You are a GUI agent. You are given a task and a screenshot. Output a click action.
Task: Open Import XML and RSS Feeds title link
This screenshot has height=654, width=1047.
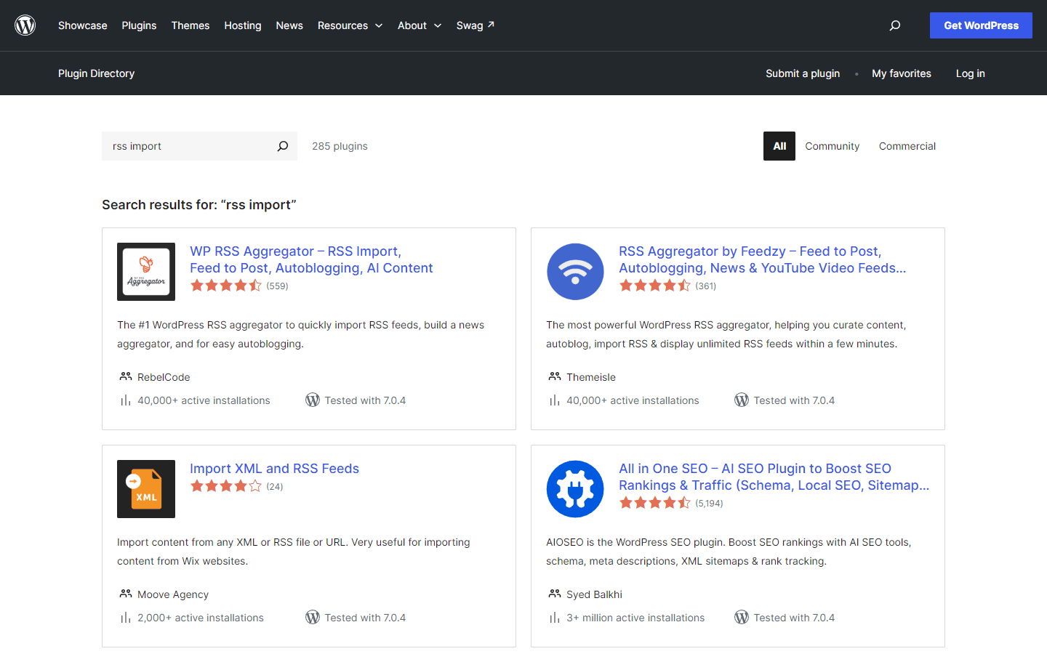click(x=275, y=469)
